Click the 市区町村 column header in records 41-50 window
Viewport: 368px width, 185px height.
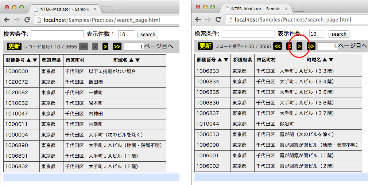266,60
